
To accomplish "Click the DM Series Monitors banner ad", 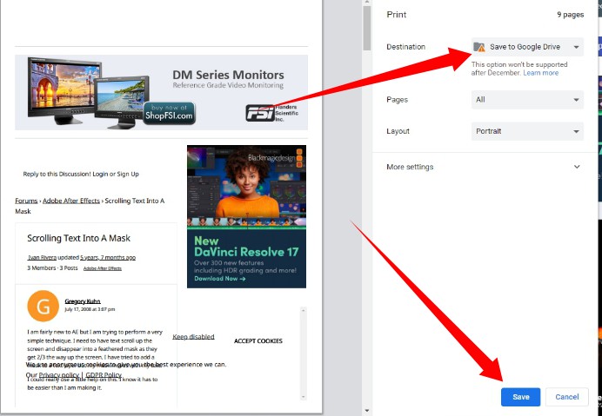I will [161, 92].
